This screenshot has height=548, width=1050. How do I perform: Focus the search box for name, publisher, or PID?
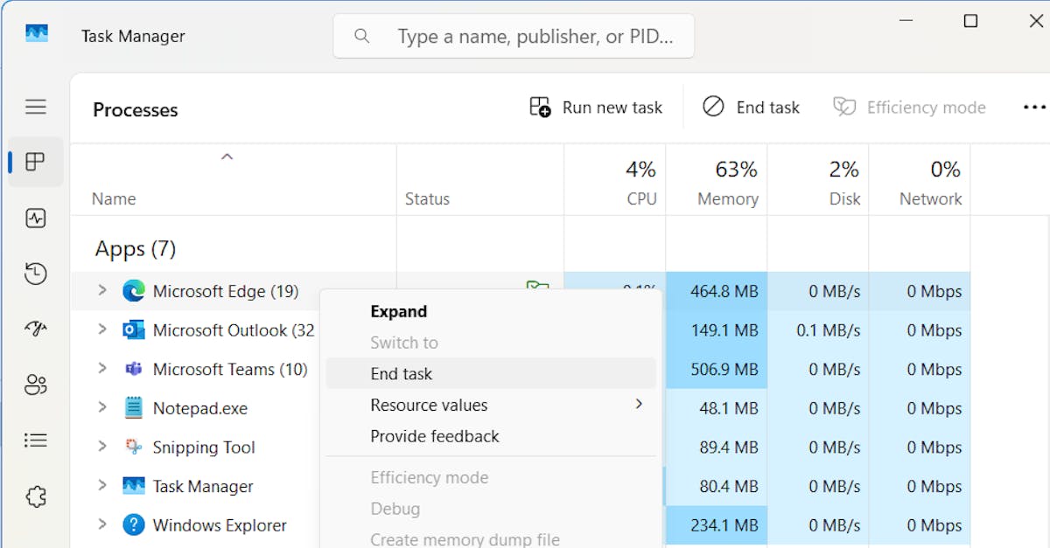pyautogui.click(x=514, y=36)
